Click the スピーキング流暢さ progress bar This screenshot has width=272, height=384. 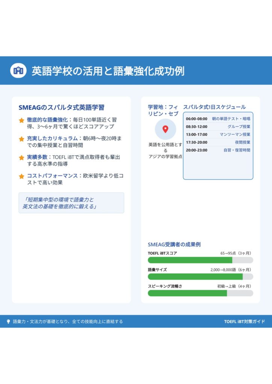(200, 293)
